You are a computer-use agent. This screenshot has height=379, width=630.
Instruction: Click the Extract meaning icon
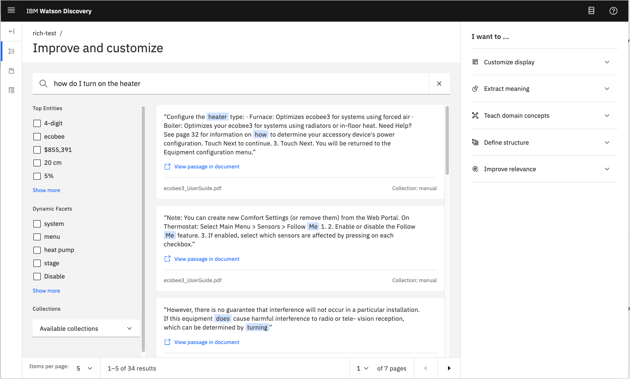(x=475, y=88)
